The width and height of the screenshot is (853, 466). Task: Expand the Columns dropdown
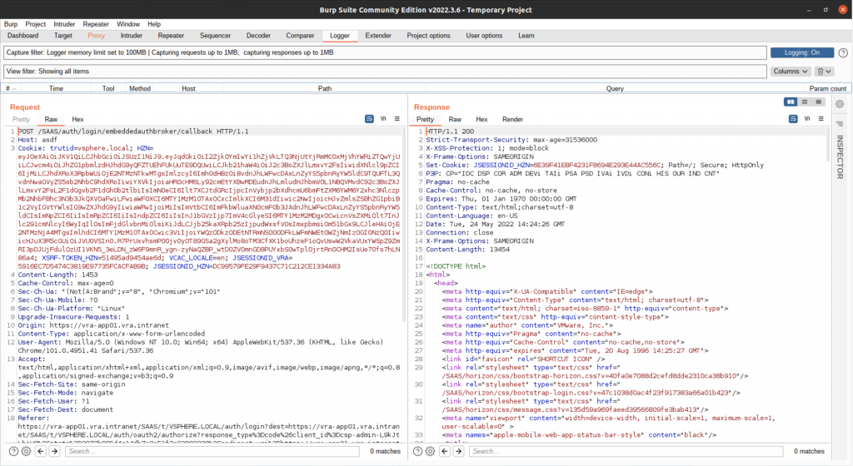point(791,72)
